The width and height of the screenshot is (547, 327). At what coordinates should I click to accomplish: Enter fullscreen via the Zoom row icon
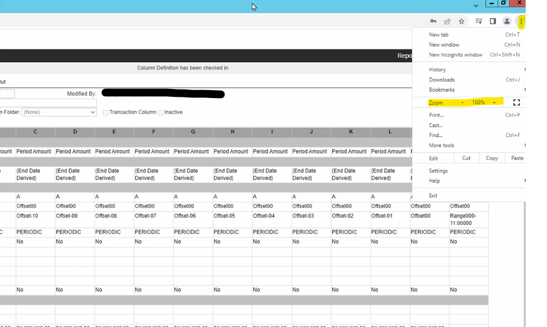tap(517, 102)
